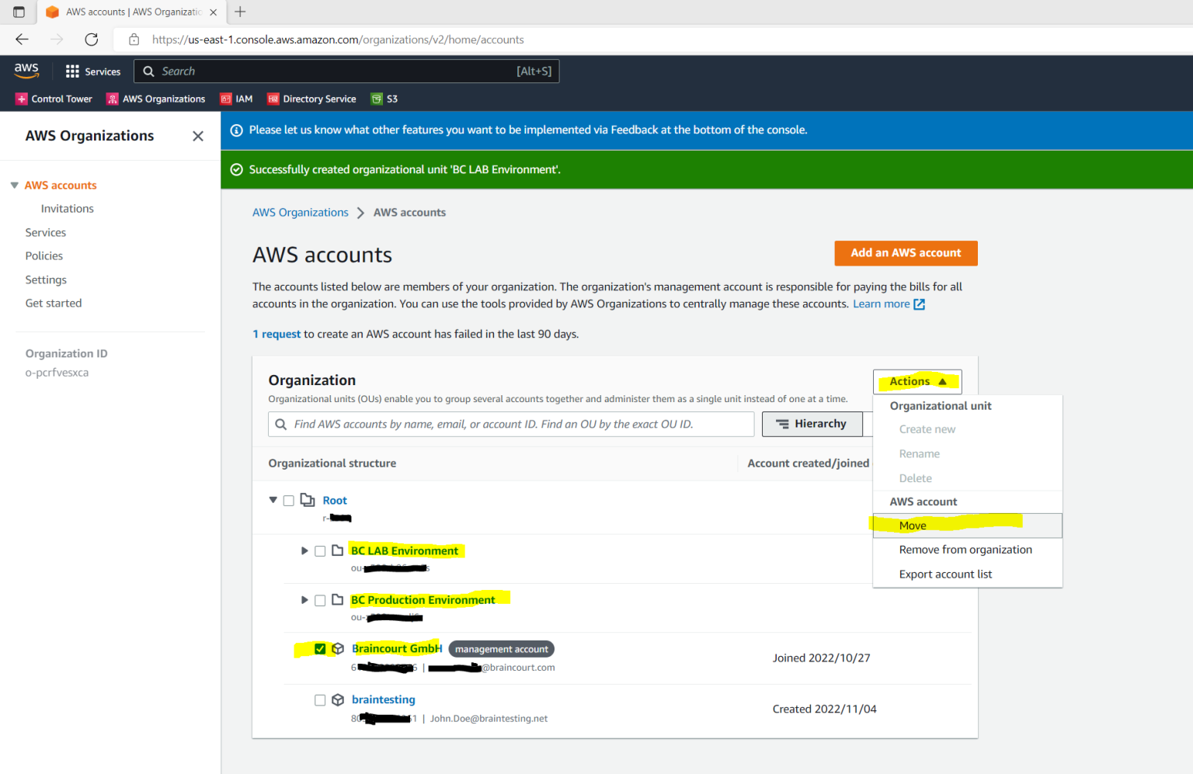Open the IAM console shortcut
Screen dimensions: 1193x774
point(236,99)
